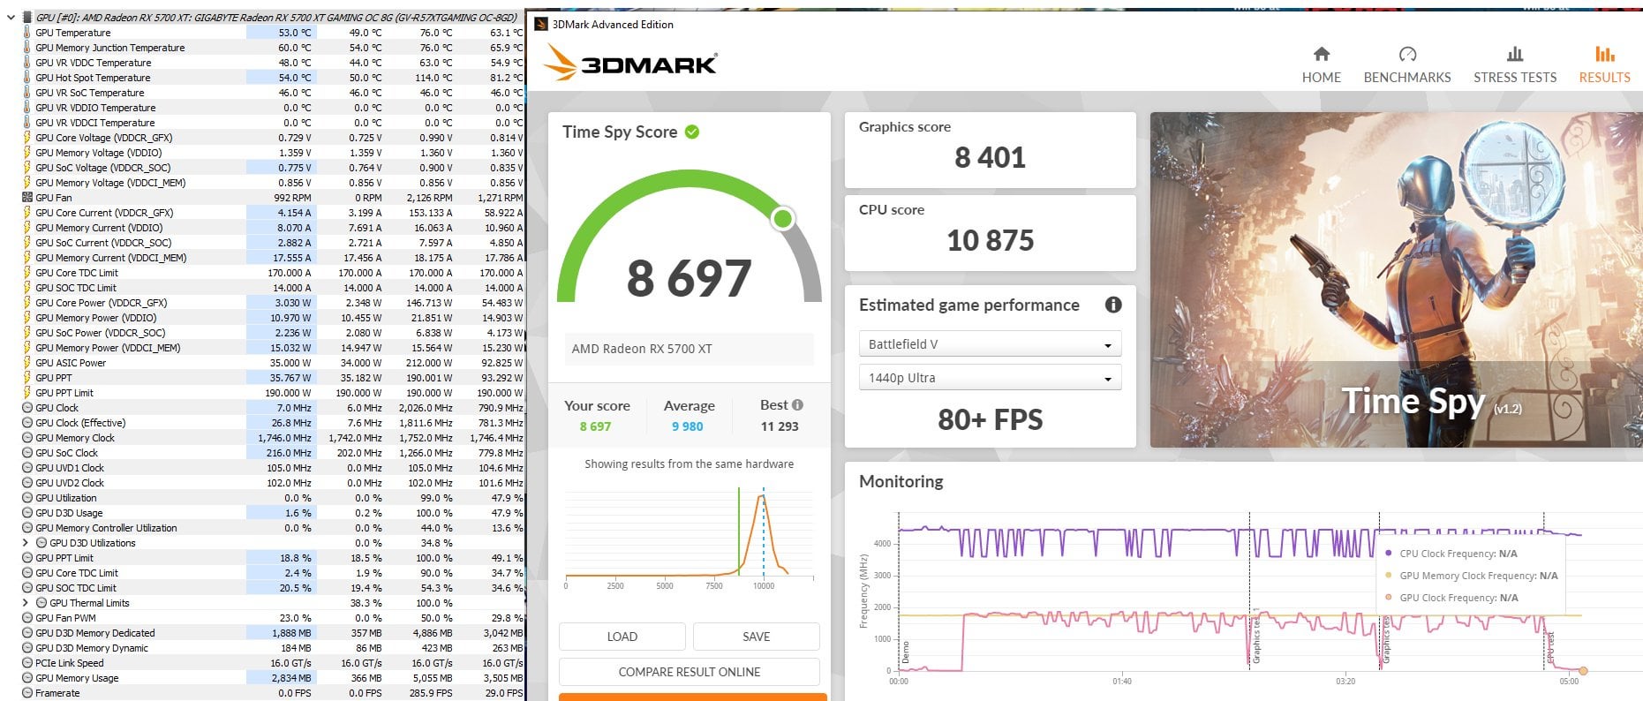The image size is (1643, 701).
Task: Click the lightning icon on the GPU PPT row
Action: [x=26, y=378]
